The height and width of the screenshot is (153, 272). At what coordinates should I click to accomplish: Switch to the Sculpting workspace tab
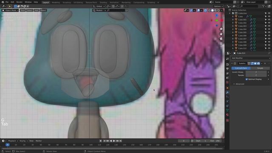pyautogui.click(x=67, y=3)
